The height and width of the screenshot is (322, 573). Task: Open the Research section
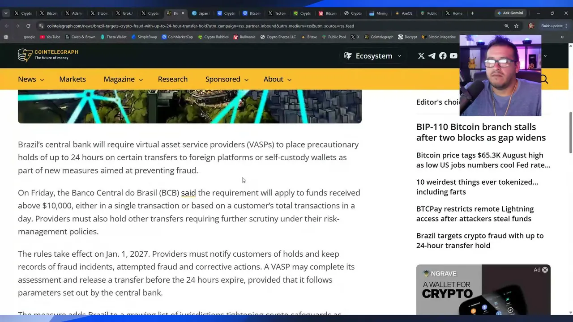click(x=173, y=79)
